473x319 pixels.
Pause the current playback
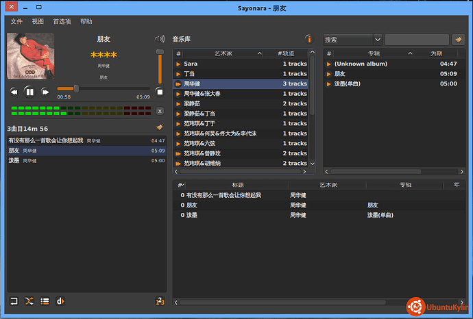click(29, 92)
